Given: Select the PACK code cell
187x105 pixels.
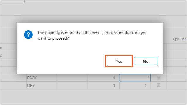Looking at the screenshot, I should tap(41, 78).
